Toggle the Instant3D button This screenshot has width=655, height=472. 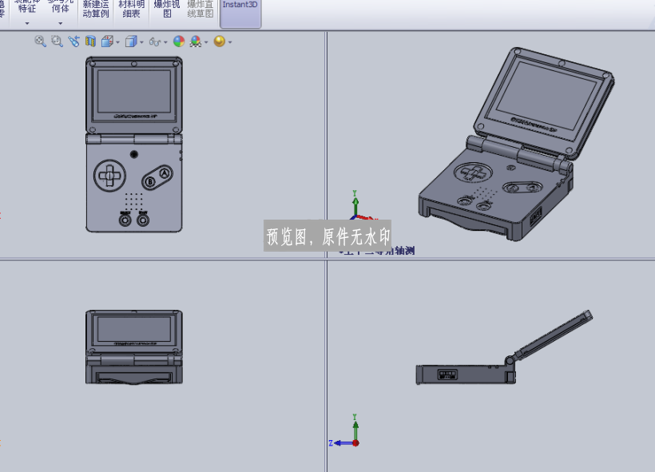[240, 13]
